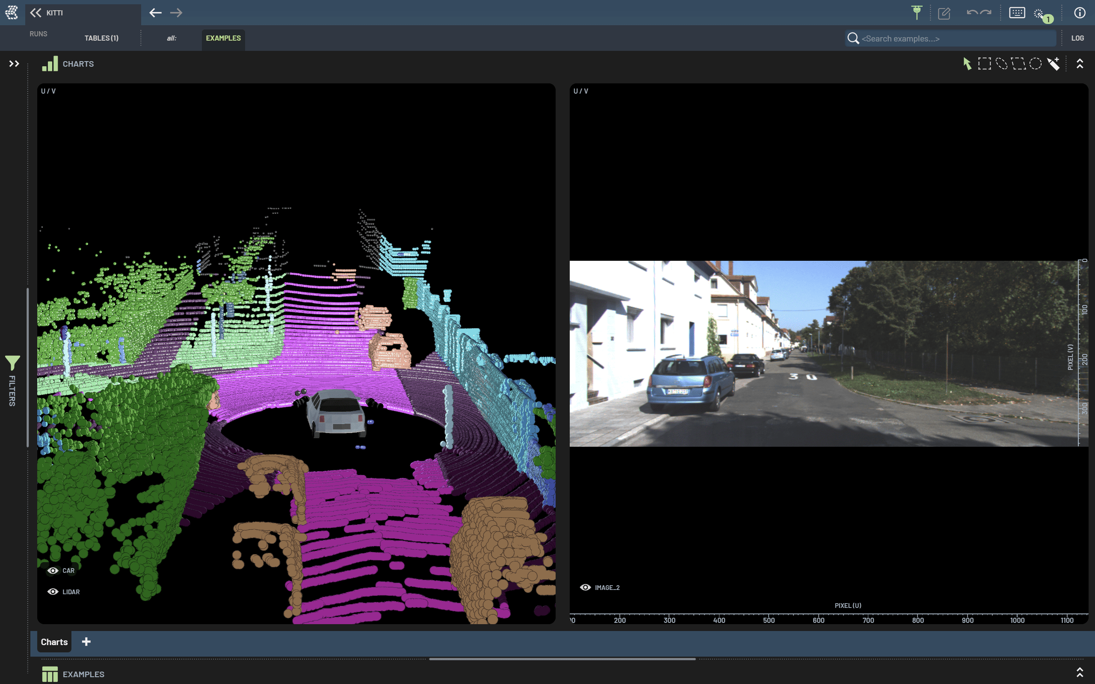This screenshot has width=1095, height=684.
Task: Hide the CAR layer visibility
Action: pos(53,570)
